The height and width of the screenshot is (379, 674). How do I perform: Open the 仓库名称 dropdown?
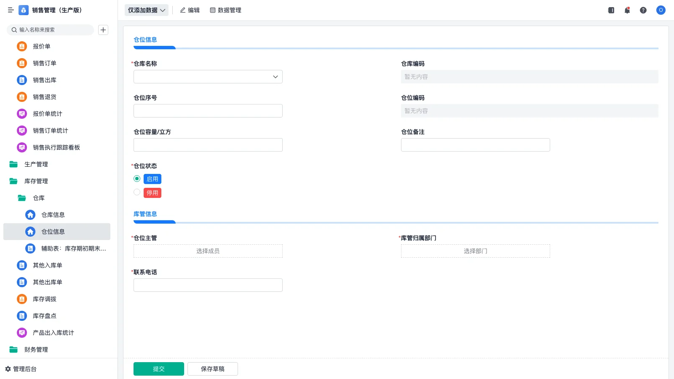(x=208, y=77)
